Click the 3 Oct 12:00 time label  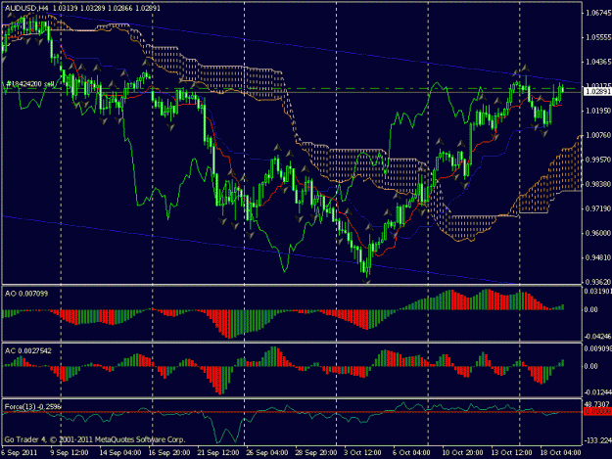(x=362, y=453)
